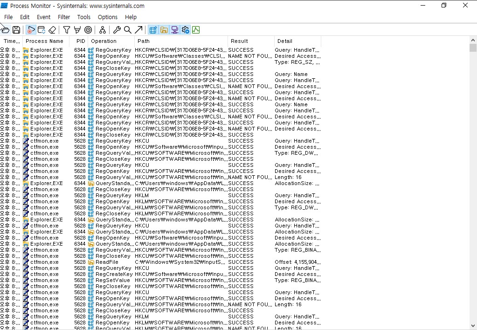Open the Options menu
477x330 pixels.
pyautogui.click(x=108, y=17)
